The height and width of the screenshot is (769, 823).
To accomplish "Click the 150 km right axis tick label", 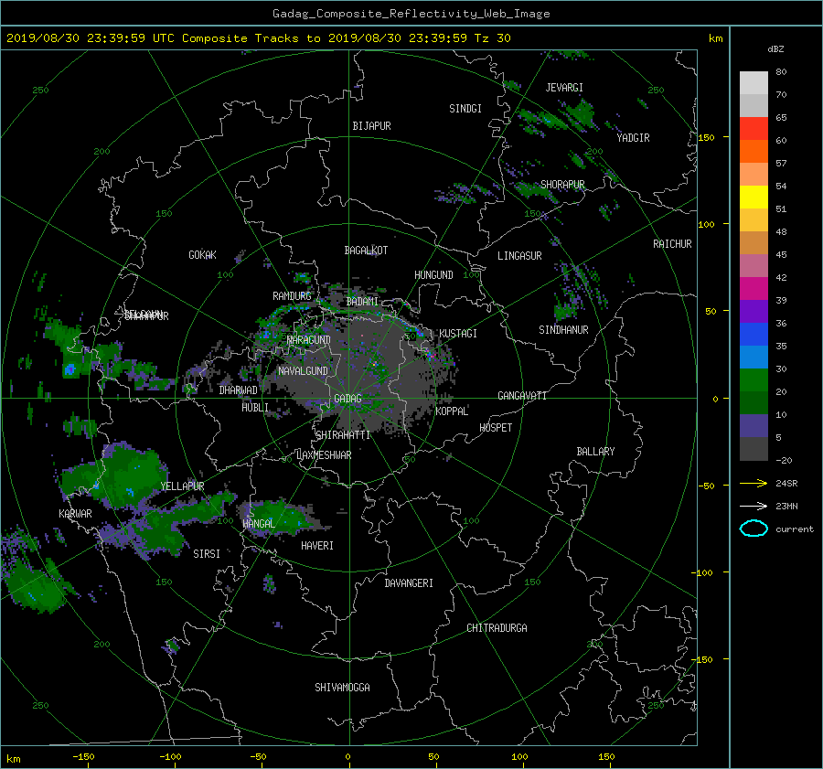I will 706,137.
